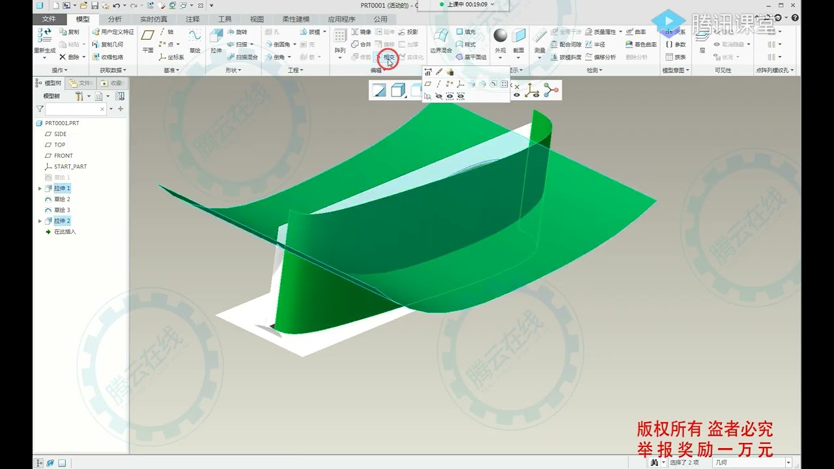Toggle the spin center display

[551, 91]
